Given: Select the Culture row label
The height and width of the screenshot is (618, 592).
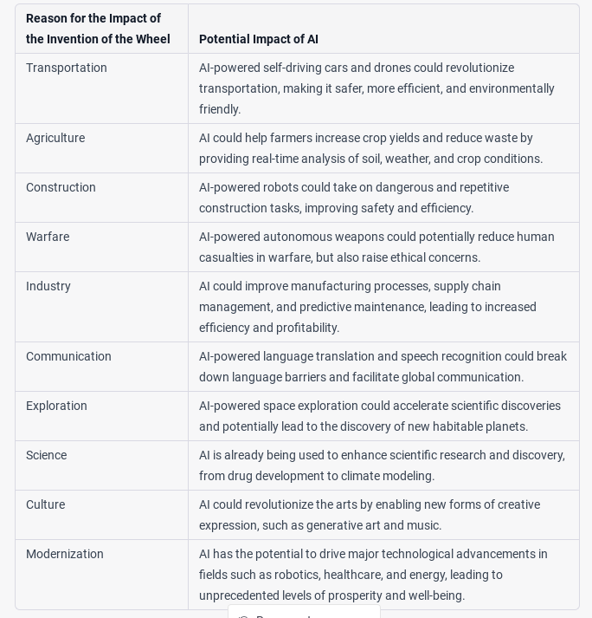Looking at the screenshot, I should [45, 504].
